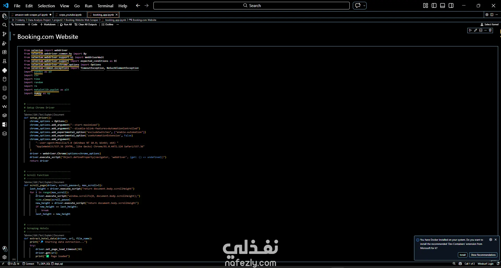Open the notifications bell in status bar
This screenshot has height=268, width=501.
pos(498,264)
